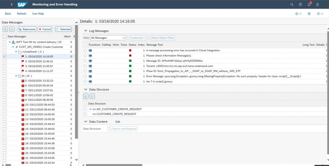Collapse all in Data Structure

tap(92, 96)
